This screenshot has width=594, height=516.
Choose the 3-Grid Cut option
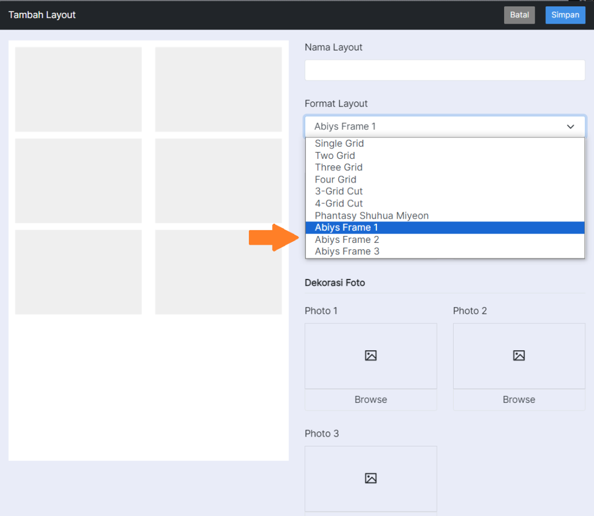445,191
